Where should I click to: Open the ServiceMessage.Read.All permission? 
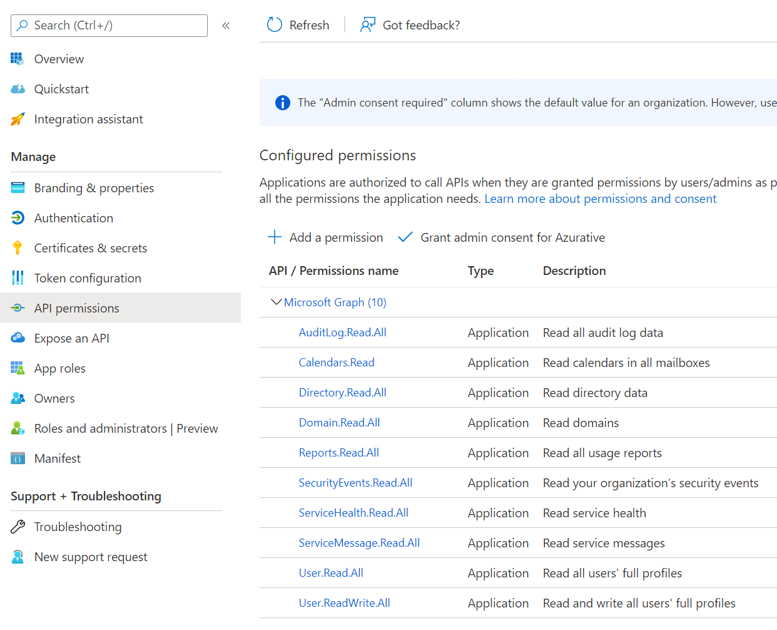click(359, 543)
